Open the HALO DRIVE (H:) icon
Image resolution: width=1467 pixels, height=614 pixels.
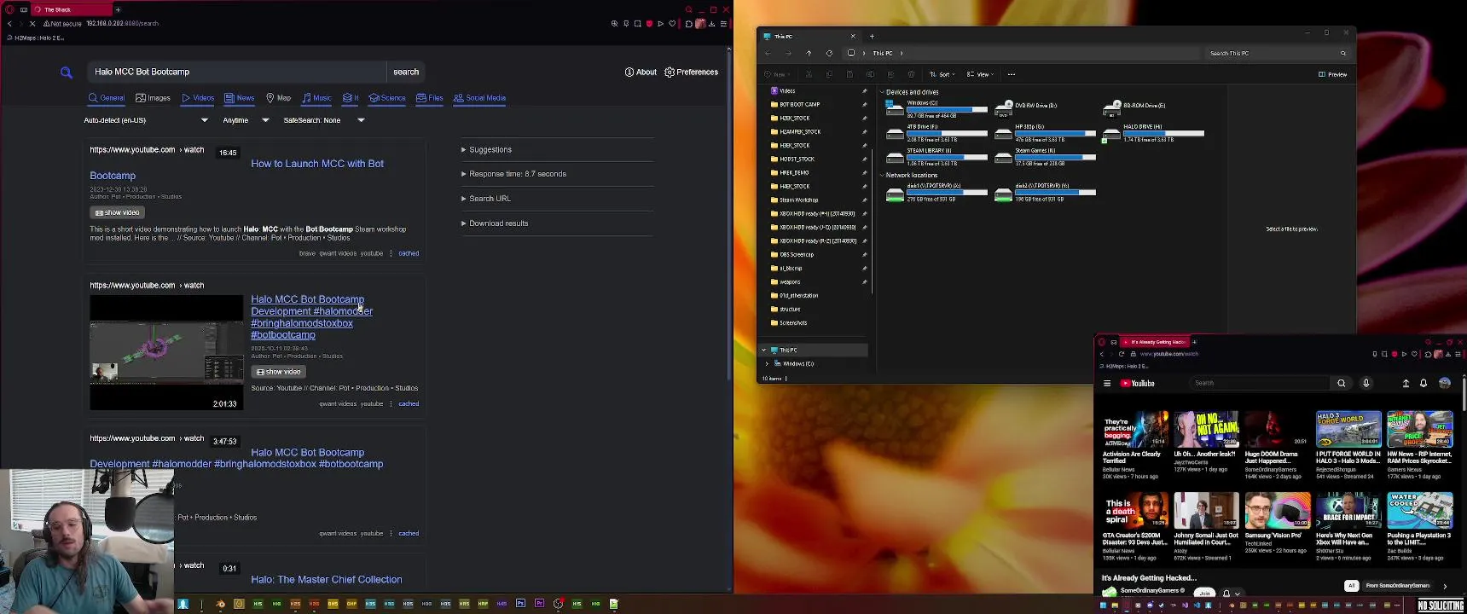tap(1110, 134)
